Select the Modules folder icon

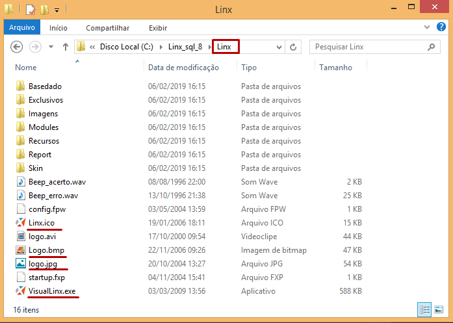21,127
